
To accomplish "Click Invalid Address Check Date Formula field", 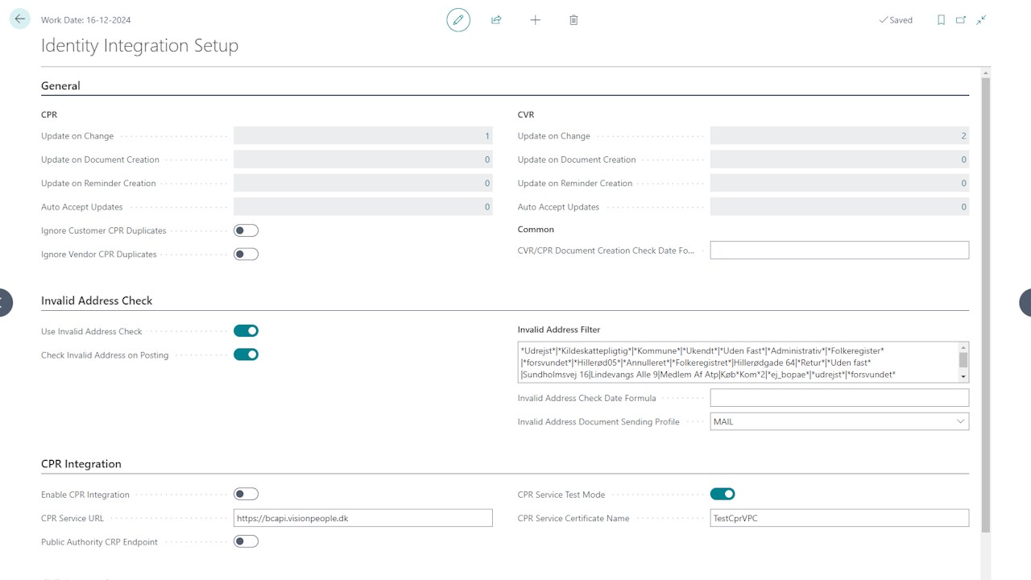I will point(839,398).
